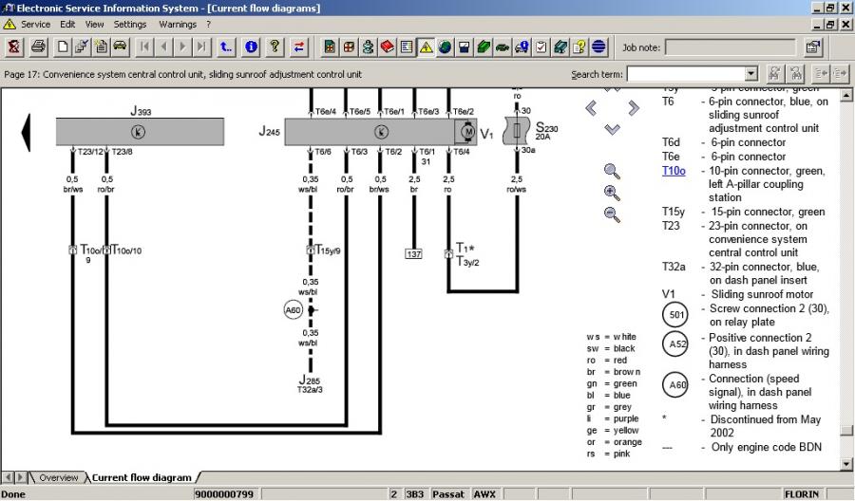855x501 pixels.
Task: Pan diagram left with the left chevron
Action: 592,108
